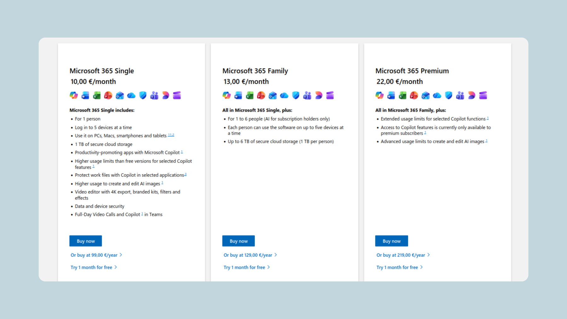Click the PowerPoint icon under Microsoft 365 Family
This screenshot has height=319, width=567.
261,95
